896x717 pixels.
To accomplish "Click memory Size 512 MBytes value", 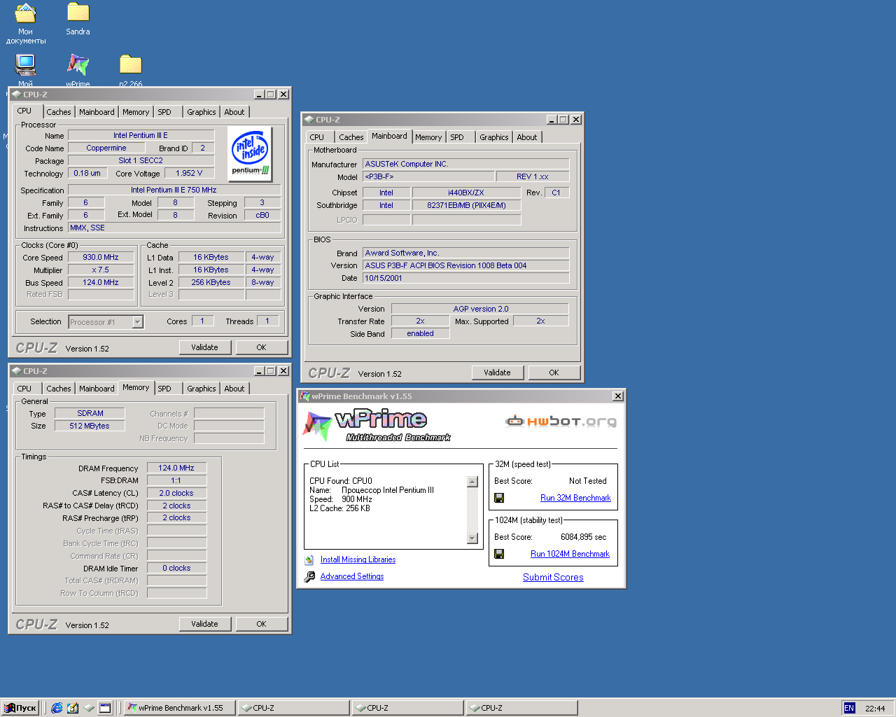I will [x=90, y=426].
